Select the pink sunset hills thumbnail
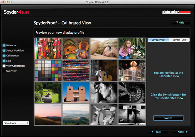Image resolution: width=195 pixels, height=137 pixels. tap(48, 115)
